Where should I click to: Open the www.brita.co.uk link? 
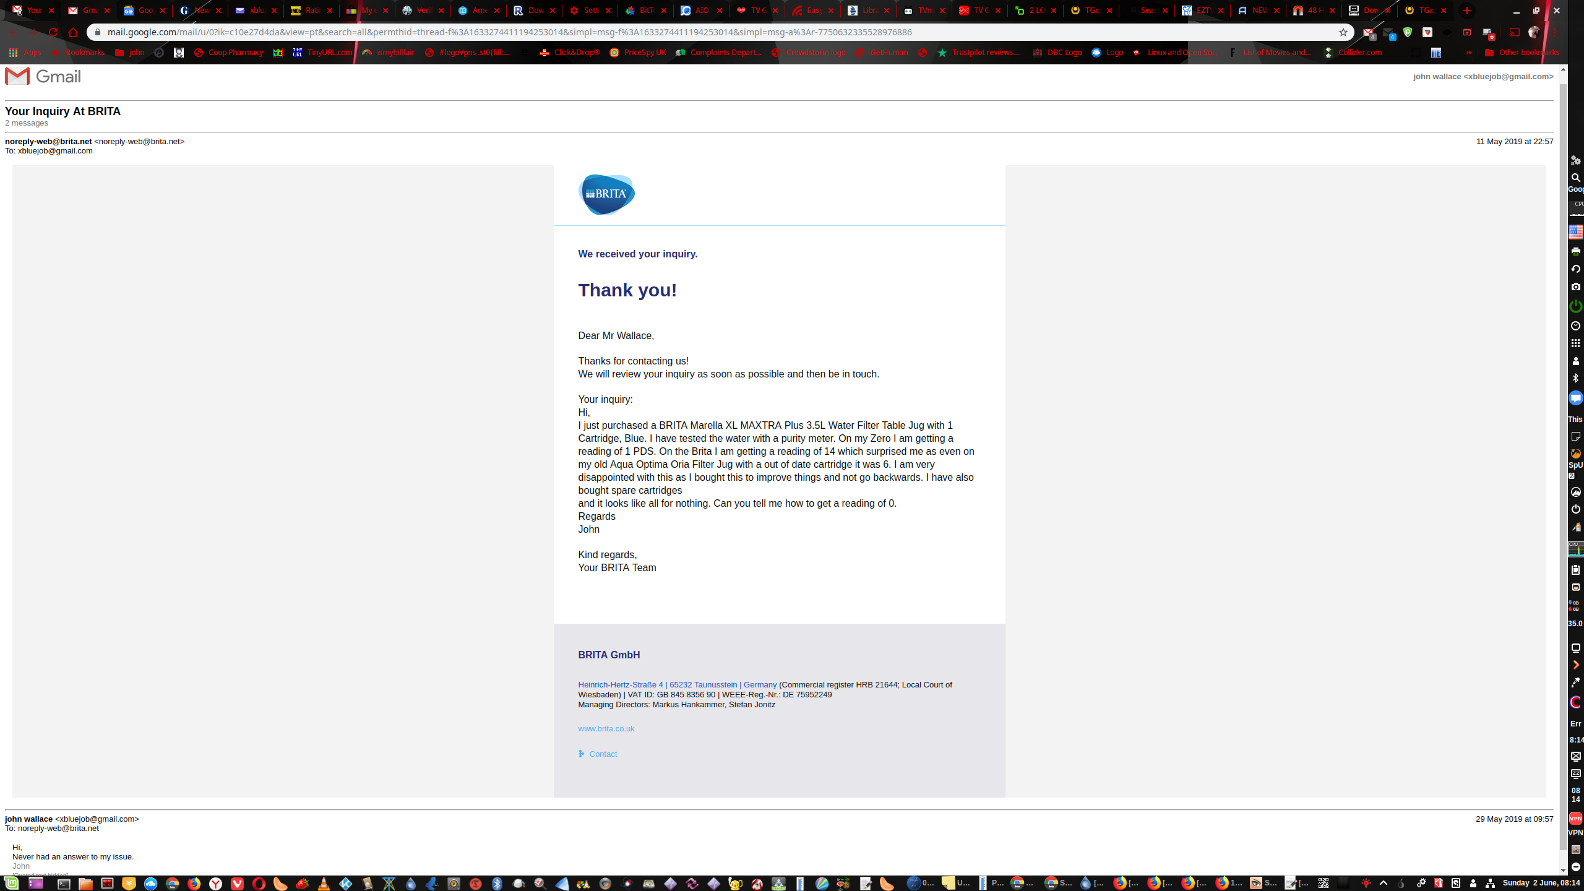click(x=606, y=728)
